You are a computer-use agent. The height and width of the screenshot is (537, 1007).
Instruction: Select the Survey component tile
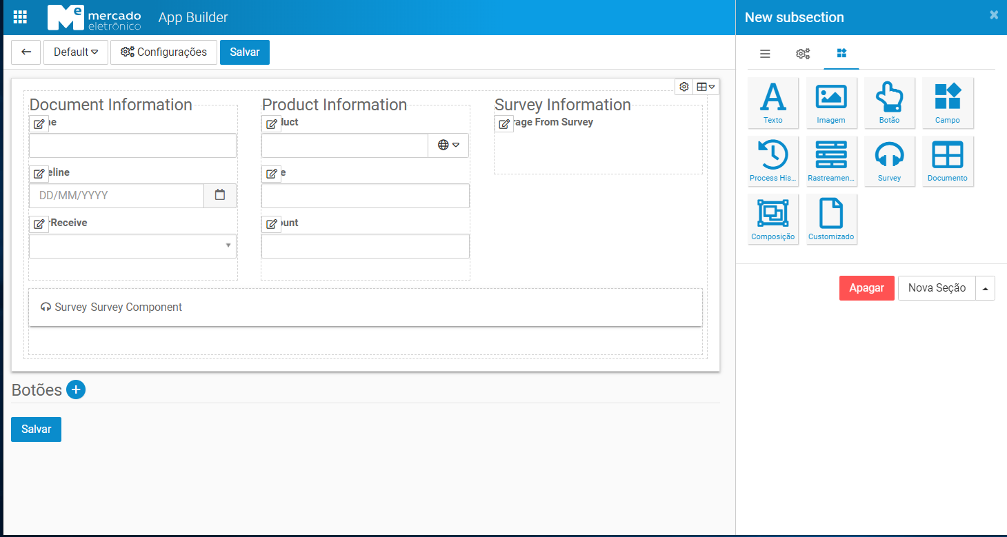889,161
